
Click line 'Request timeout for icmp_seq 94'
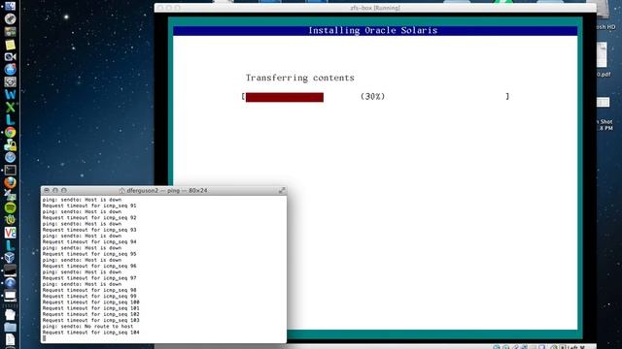point(89,241)
